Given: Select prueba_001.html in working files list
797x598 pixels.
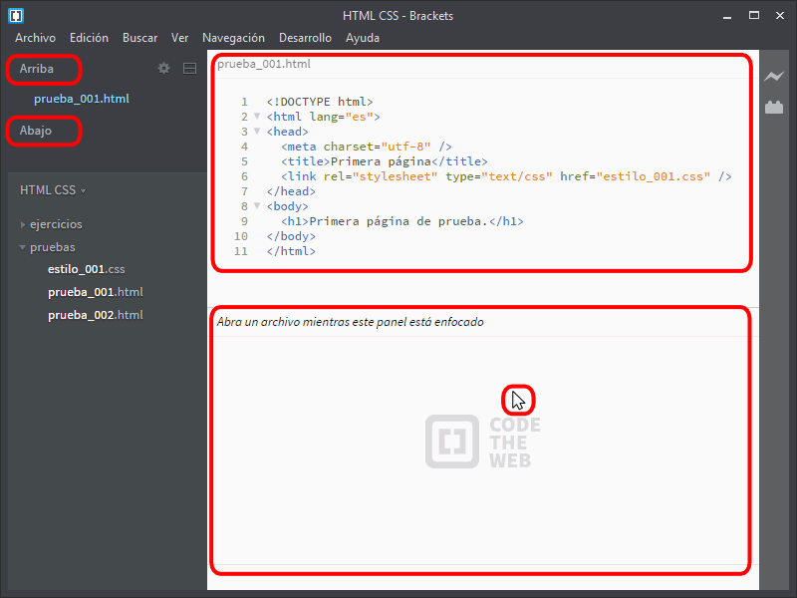Looking at the screenshot, I should click(x=82, y=99).
